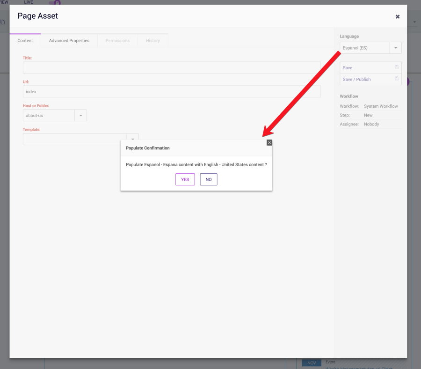Close the Populate Confirmation dialog
This screenshot has height=369, width=421.
coord(269,142)
